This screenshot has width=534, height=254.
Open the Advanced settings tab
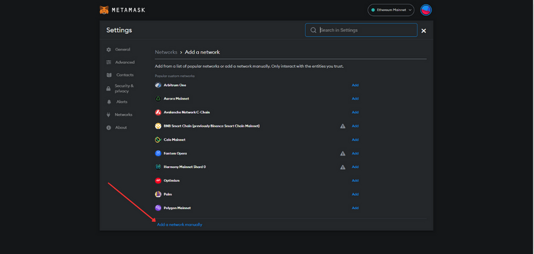tap(124, 62)
